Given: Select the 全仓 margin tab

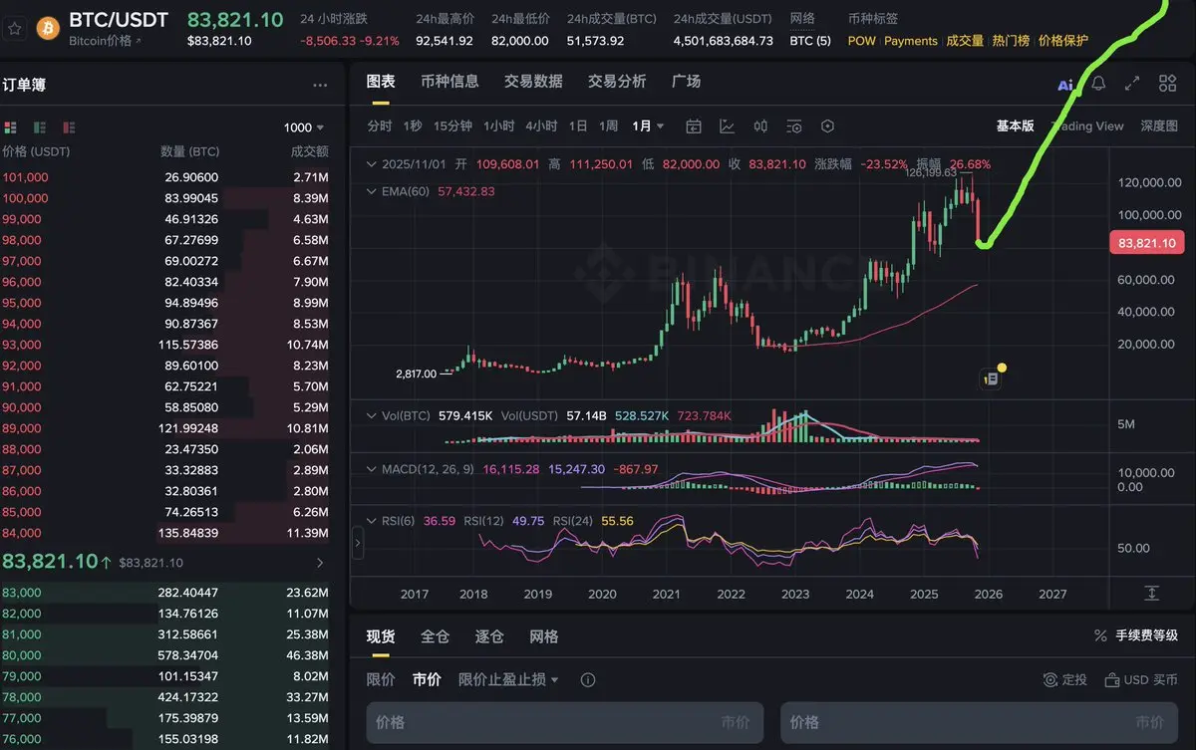Looking at the screenshot, I should pos(436,636).
